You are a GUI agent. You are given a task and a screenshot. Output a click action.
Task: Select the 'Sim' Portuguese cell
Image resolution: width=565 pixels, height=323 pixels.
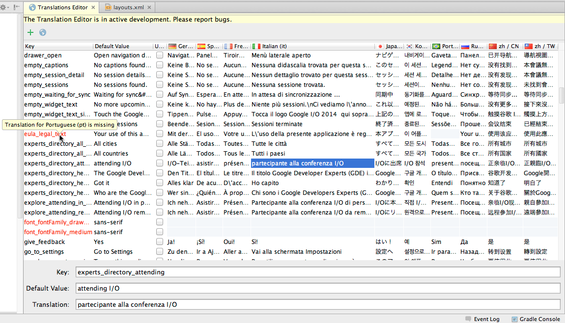(445, 242)
